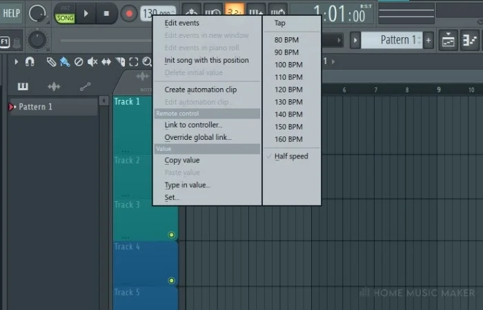This screenshot has width=483, height=310.
Task: Open the playlist view icon
Action: click(x=448, y=40)
